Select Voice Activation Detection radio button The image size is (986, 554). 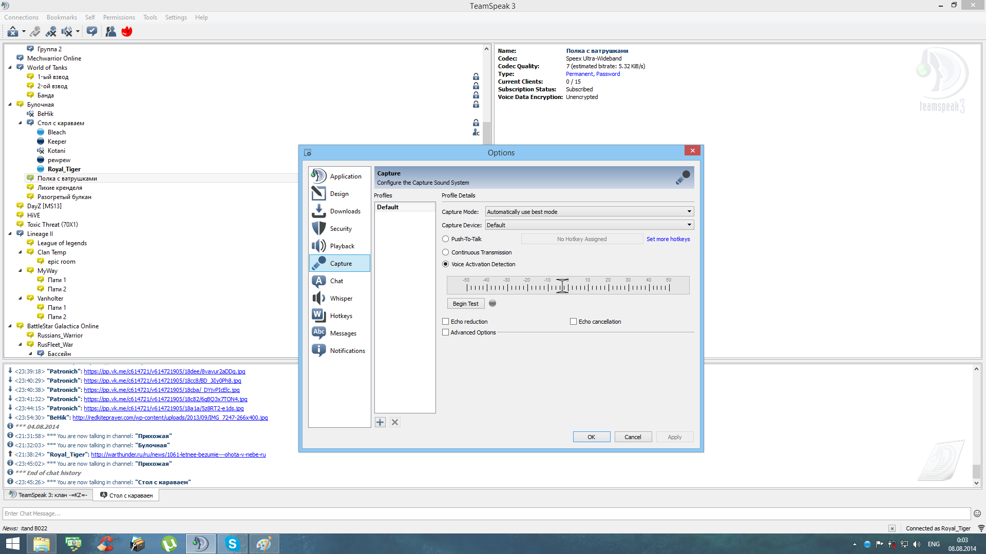(446, 264)
